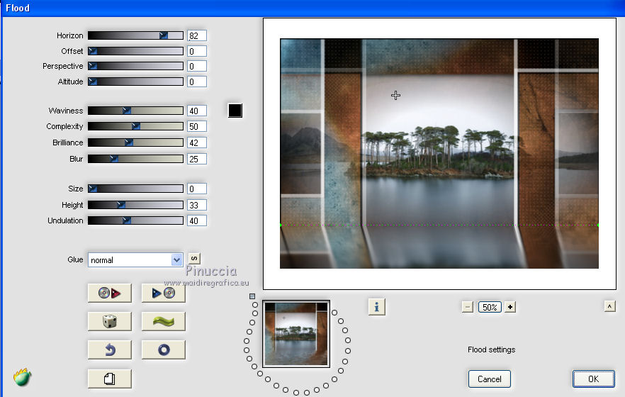Open the Glue mode dropdown
The height and width of the screenshot is (397, 625).
[135, 260]
